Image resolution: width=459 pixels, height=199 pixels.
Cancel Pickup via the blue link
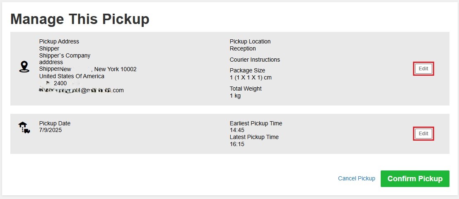tap(356, 178)
